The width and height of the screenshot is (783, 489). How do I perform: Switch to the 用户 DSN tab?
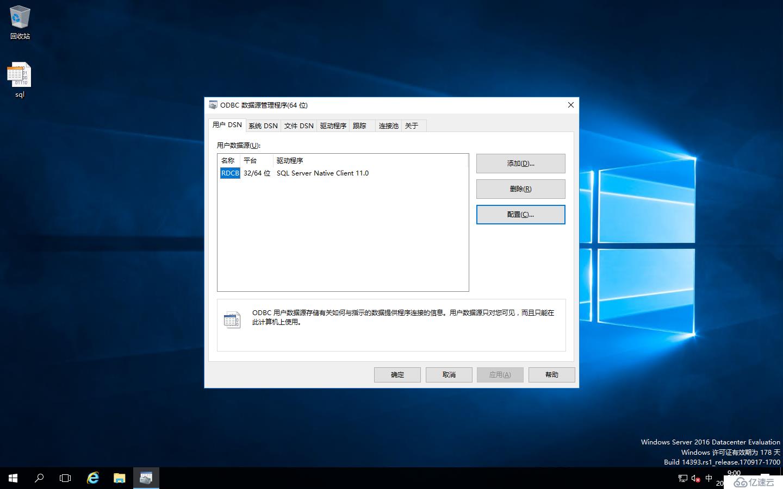click(227, 125)
